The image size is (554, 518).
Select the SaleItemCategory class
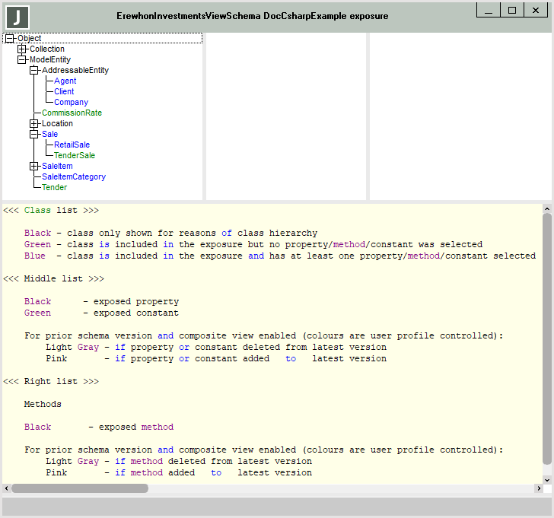point(74,177)
